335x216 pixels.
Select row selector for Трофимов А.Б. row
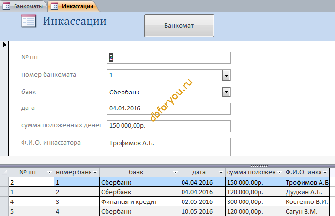[x=4, y=182]
